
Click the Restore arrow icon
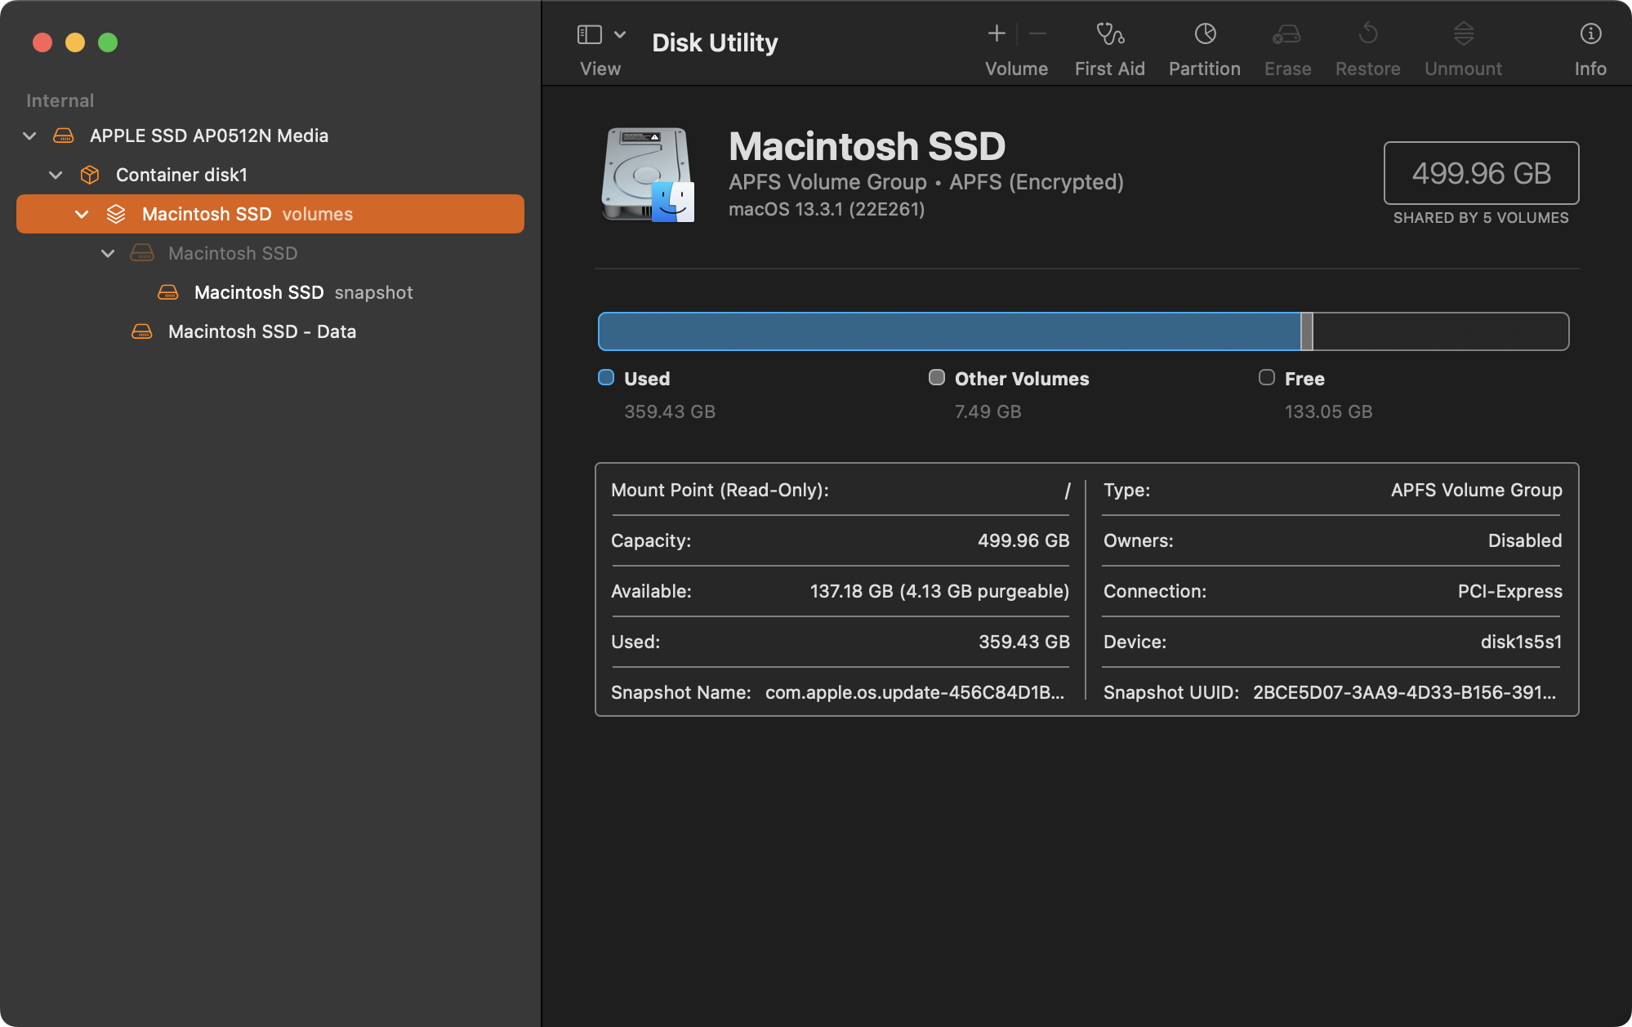1367,34
